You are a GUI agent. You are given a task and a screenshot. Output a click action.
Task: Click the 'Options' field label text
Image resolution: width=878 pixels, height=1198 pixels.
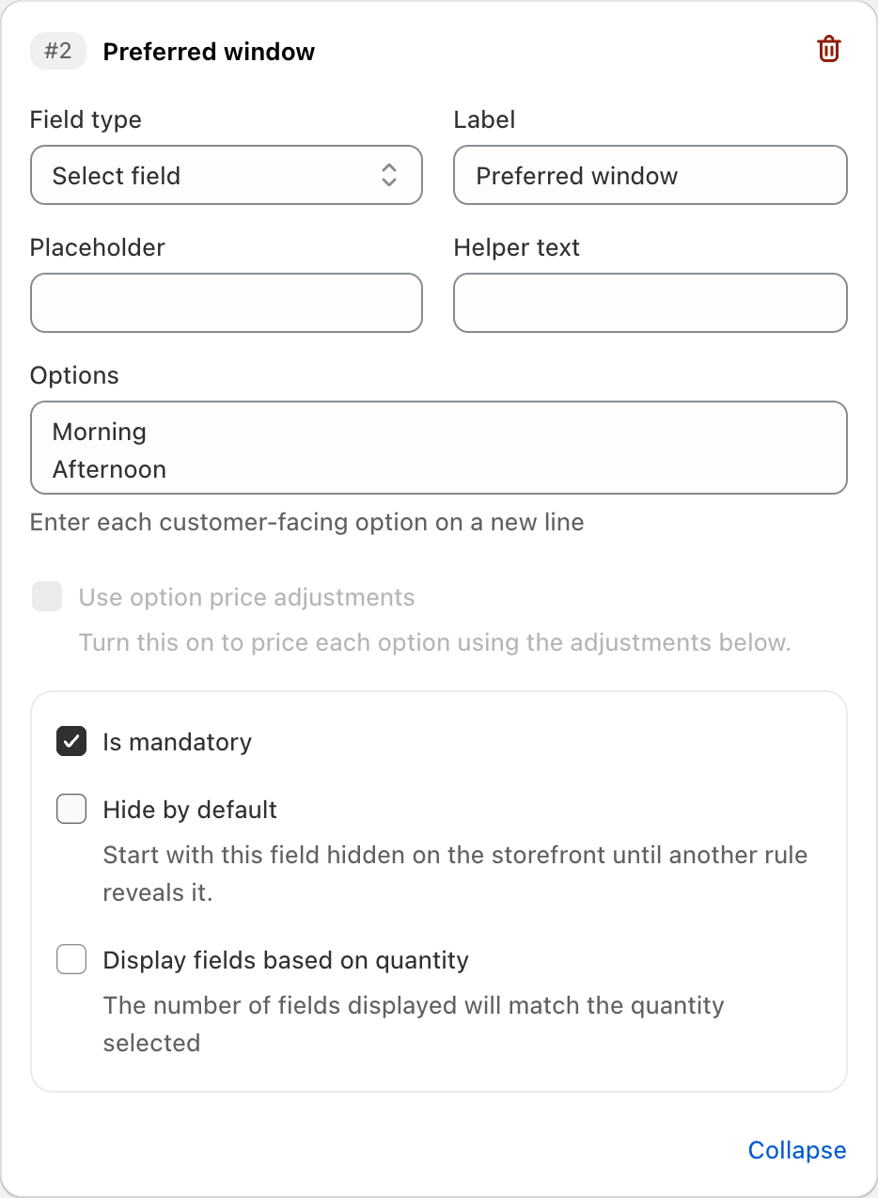(74, 375)
